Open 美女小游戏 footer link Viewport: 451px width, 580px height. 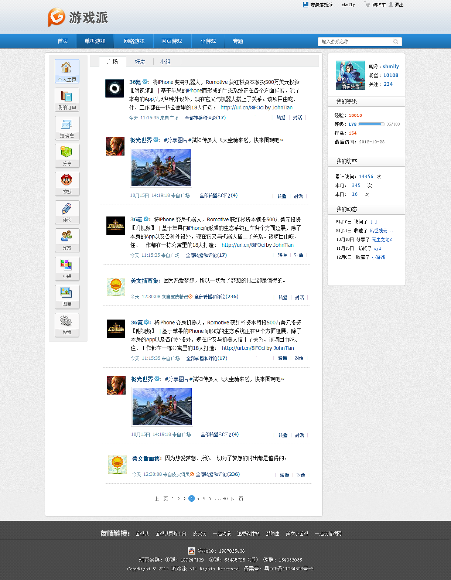coord(297,533)
